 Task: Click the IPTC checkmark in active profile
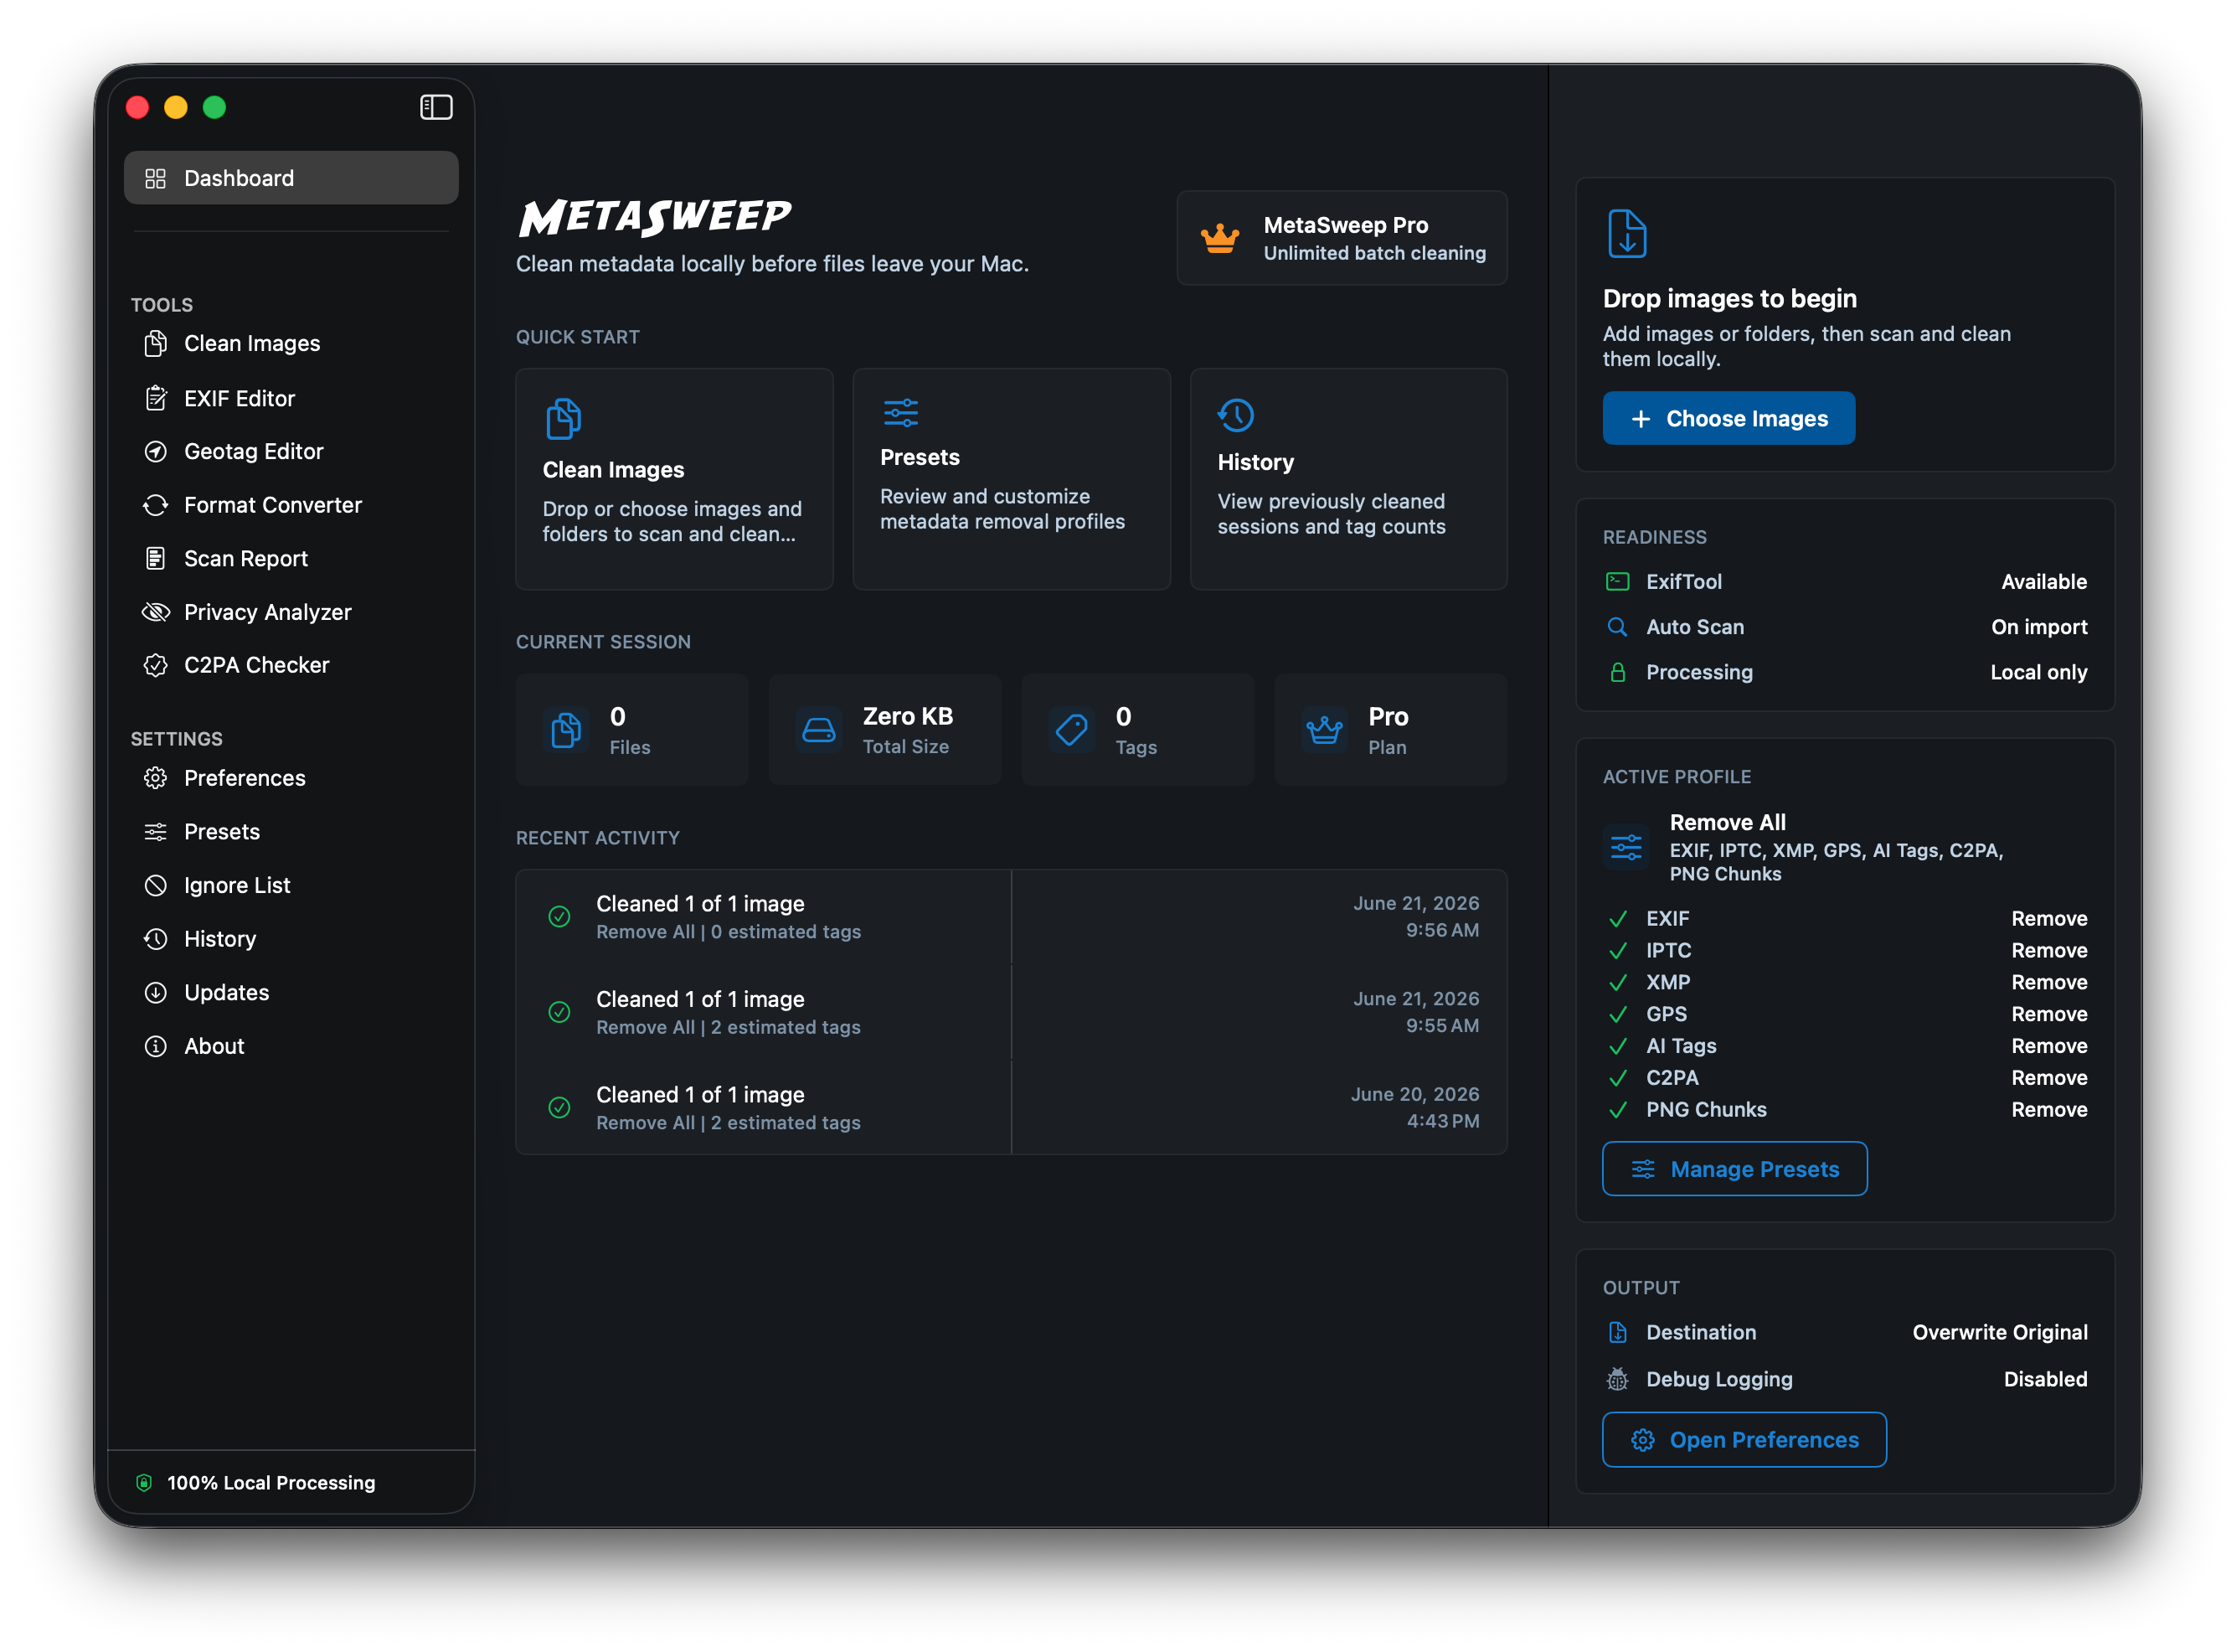click(1617, 950)
